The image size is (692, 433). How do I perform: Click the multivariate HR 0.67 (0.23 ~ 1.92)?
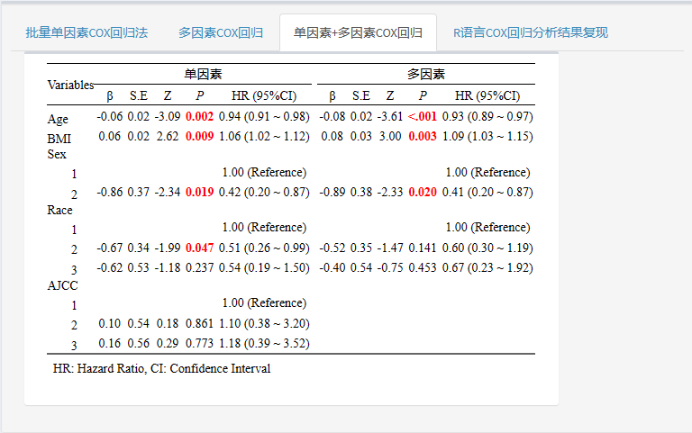coord(487,267)
